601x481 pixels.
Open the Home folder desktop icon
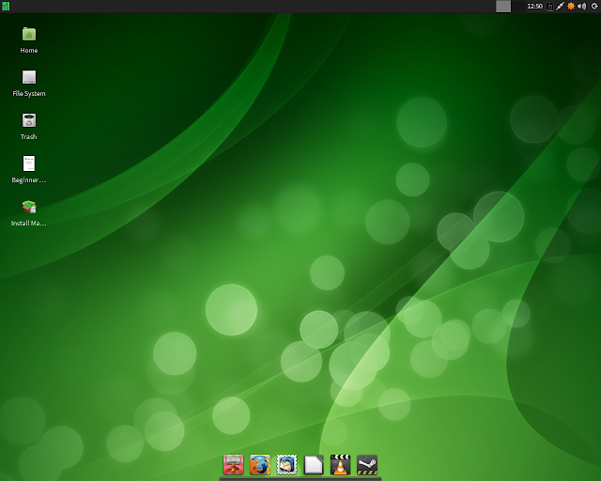[x=29, y=35]
